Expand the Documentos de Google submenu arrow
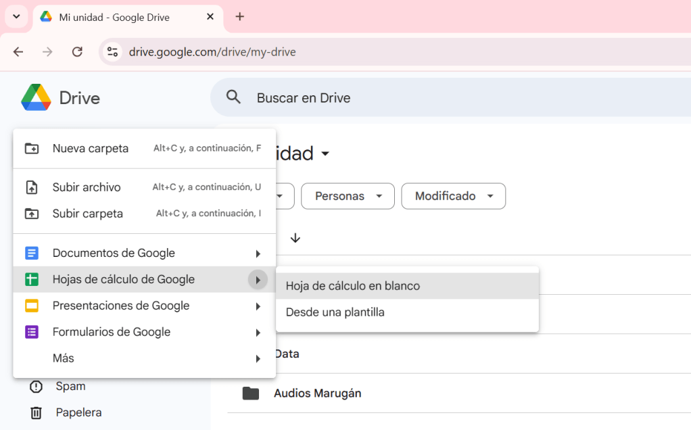Viewport: 691px width, 430px height. pyautogui.click(x=258, y=254)
